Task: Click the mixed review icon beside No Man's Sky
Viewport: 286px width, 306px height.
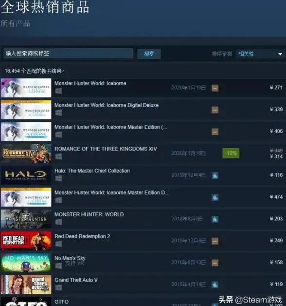Action: [x=215, y=263]
